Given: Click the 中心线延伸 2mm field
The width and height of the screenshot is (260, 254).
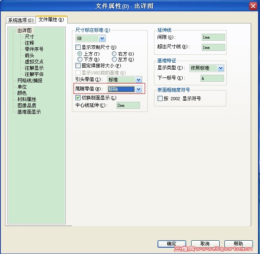Looking at the screenshot, I should (128, 105).
